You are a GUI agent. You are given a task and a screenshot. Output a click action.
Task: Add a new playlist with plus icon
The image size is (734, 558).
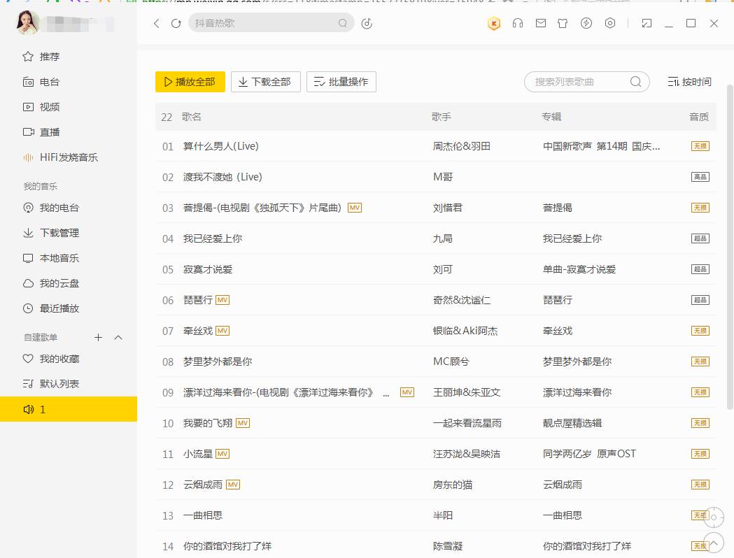tap(98, 337)
